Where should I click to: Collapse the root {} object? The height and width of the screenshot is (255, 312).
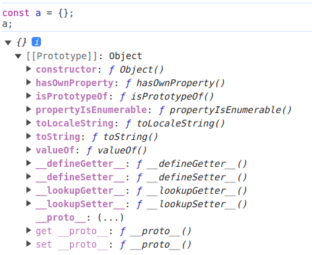(x=8, y=42)
